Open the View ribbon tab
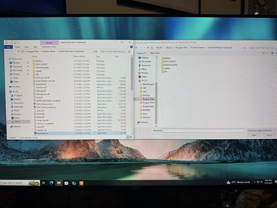277x208 pixels. 35,47
